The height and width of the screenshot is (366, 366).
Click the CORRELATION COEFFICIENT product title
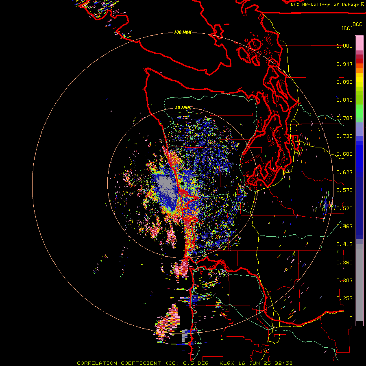click(x=128, y=363)
